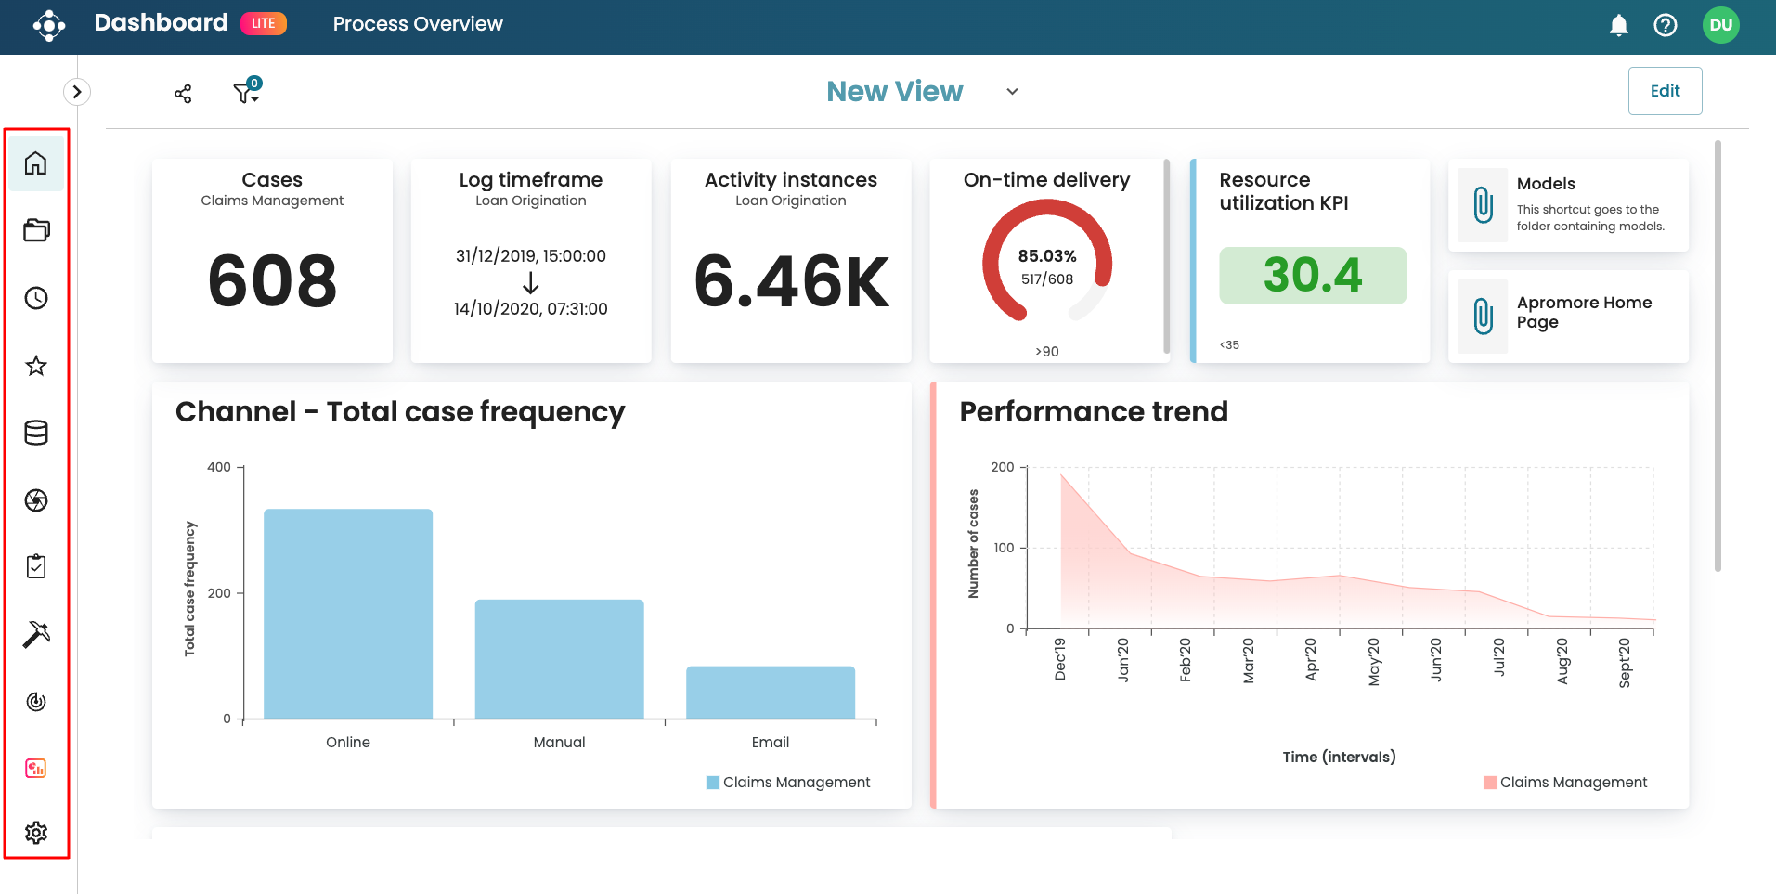
Task: Click the share icon in toolbar
Action: pos(183,94)
